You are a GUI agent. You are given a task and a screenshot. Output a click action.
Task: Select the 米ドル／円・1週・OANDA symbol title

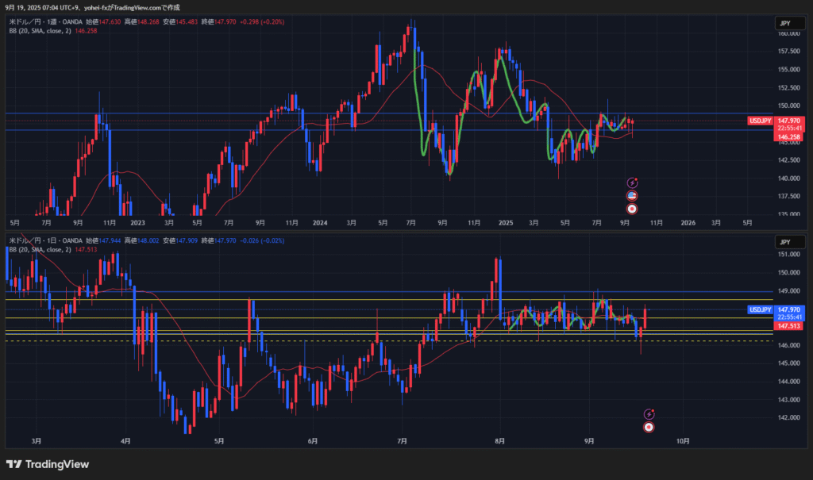(x=45, y=21)
